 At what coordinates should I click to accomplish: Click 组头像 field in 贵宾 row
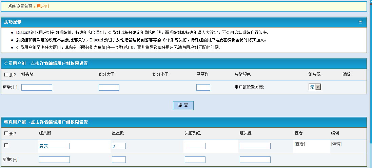click(x=255, y=146)
